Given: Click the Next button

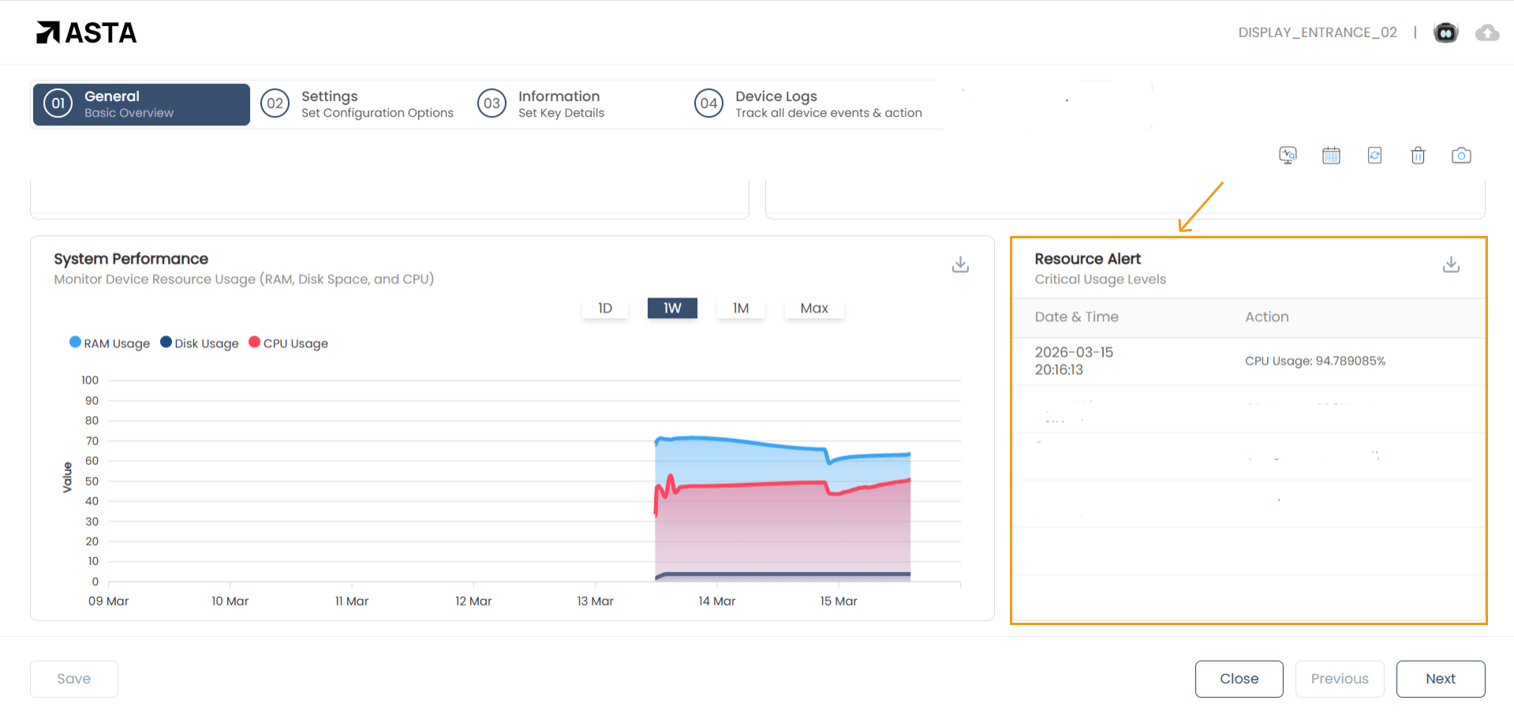Looking at the screenshot, I should click(1440, 679).
